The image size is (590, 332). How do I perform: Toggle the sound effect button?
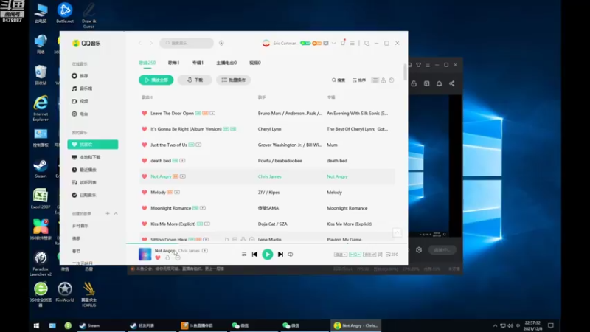[x=369, y=255]
